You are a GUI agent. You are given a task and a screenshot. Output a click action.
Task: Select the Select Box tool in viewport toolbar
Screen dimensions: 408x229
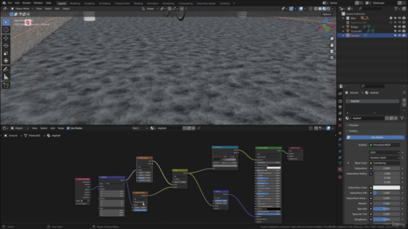click(6, 22)
